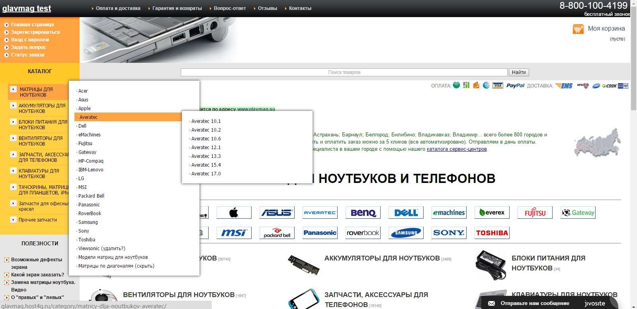Choose Averatec 10.1 in the submenu
Viewport: 637px width, 309px height.
[206, 121]
